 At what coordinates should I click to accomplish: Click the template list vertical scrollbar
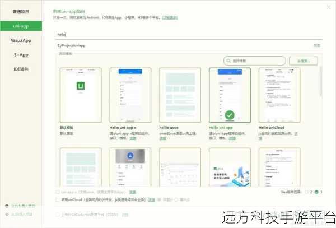321,81
